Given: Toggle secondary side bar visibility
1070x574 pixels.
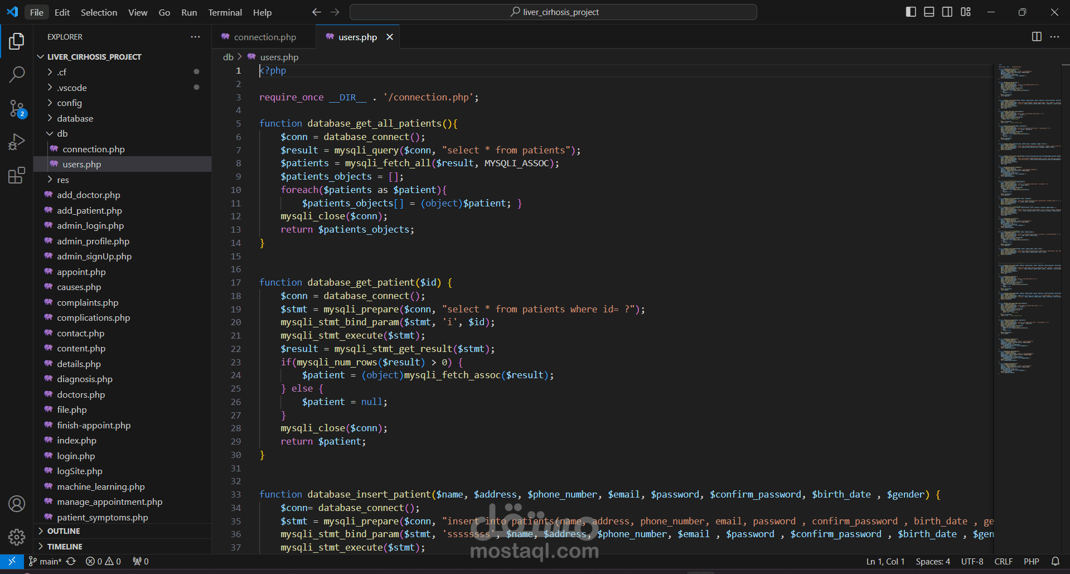Looking at the screenshot, I should tap(947, 12).
